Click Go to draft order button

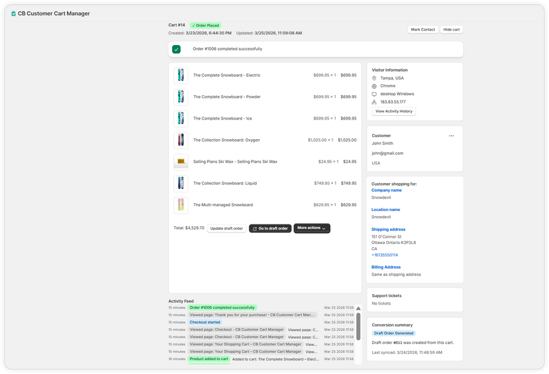tap(270, 229)
